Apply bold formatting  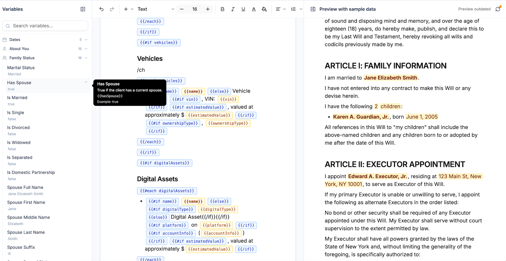click(x=222, y=9)
